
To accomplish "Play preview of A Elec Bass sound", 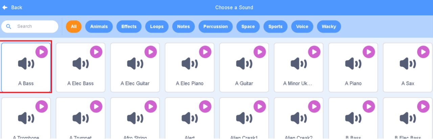I will tap(96, 52).
